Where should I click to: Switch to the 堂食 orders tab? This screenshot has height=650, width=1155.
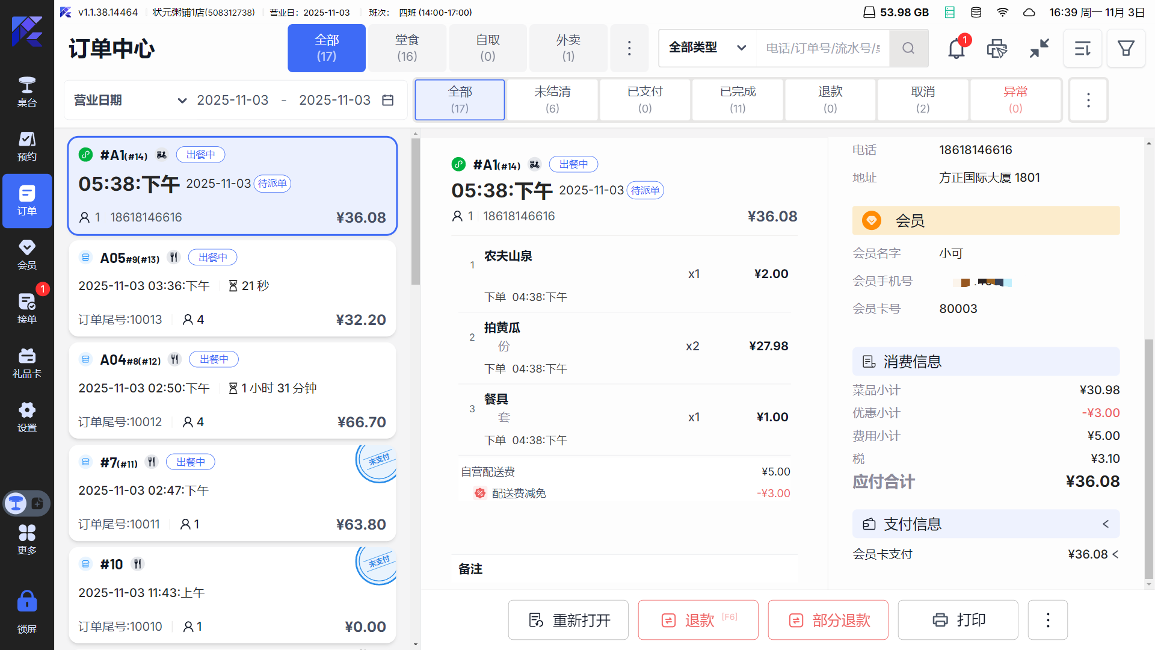407,48
